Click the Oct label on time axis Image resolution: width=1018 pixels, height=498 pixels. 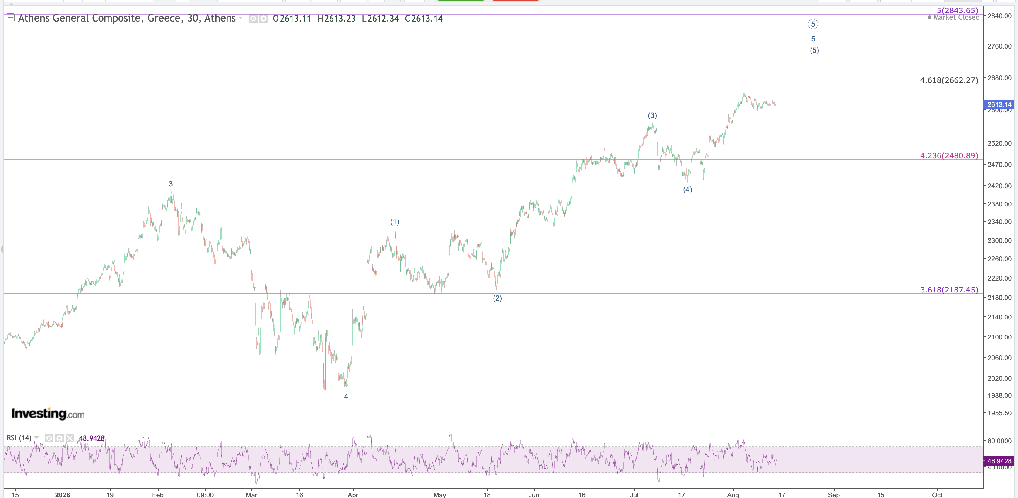click(937, 494)
